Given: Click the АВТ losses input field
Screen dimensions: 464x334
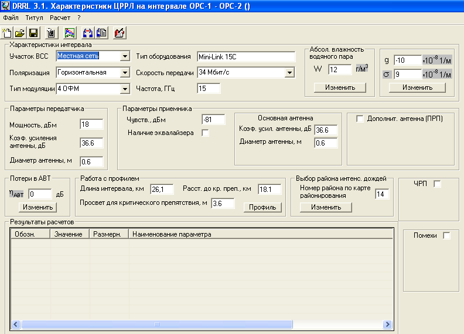Looking at the screenshot, I should (40, 194).
